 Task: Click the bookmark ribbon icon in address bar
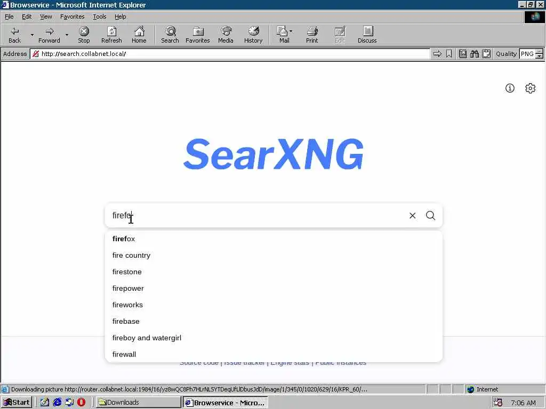tap(449, 54)
